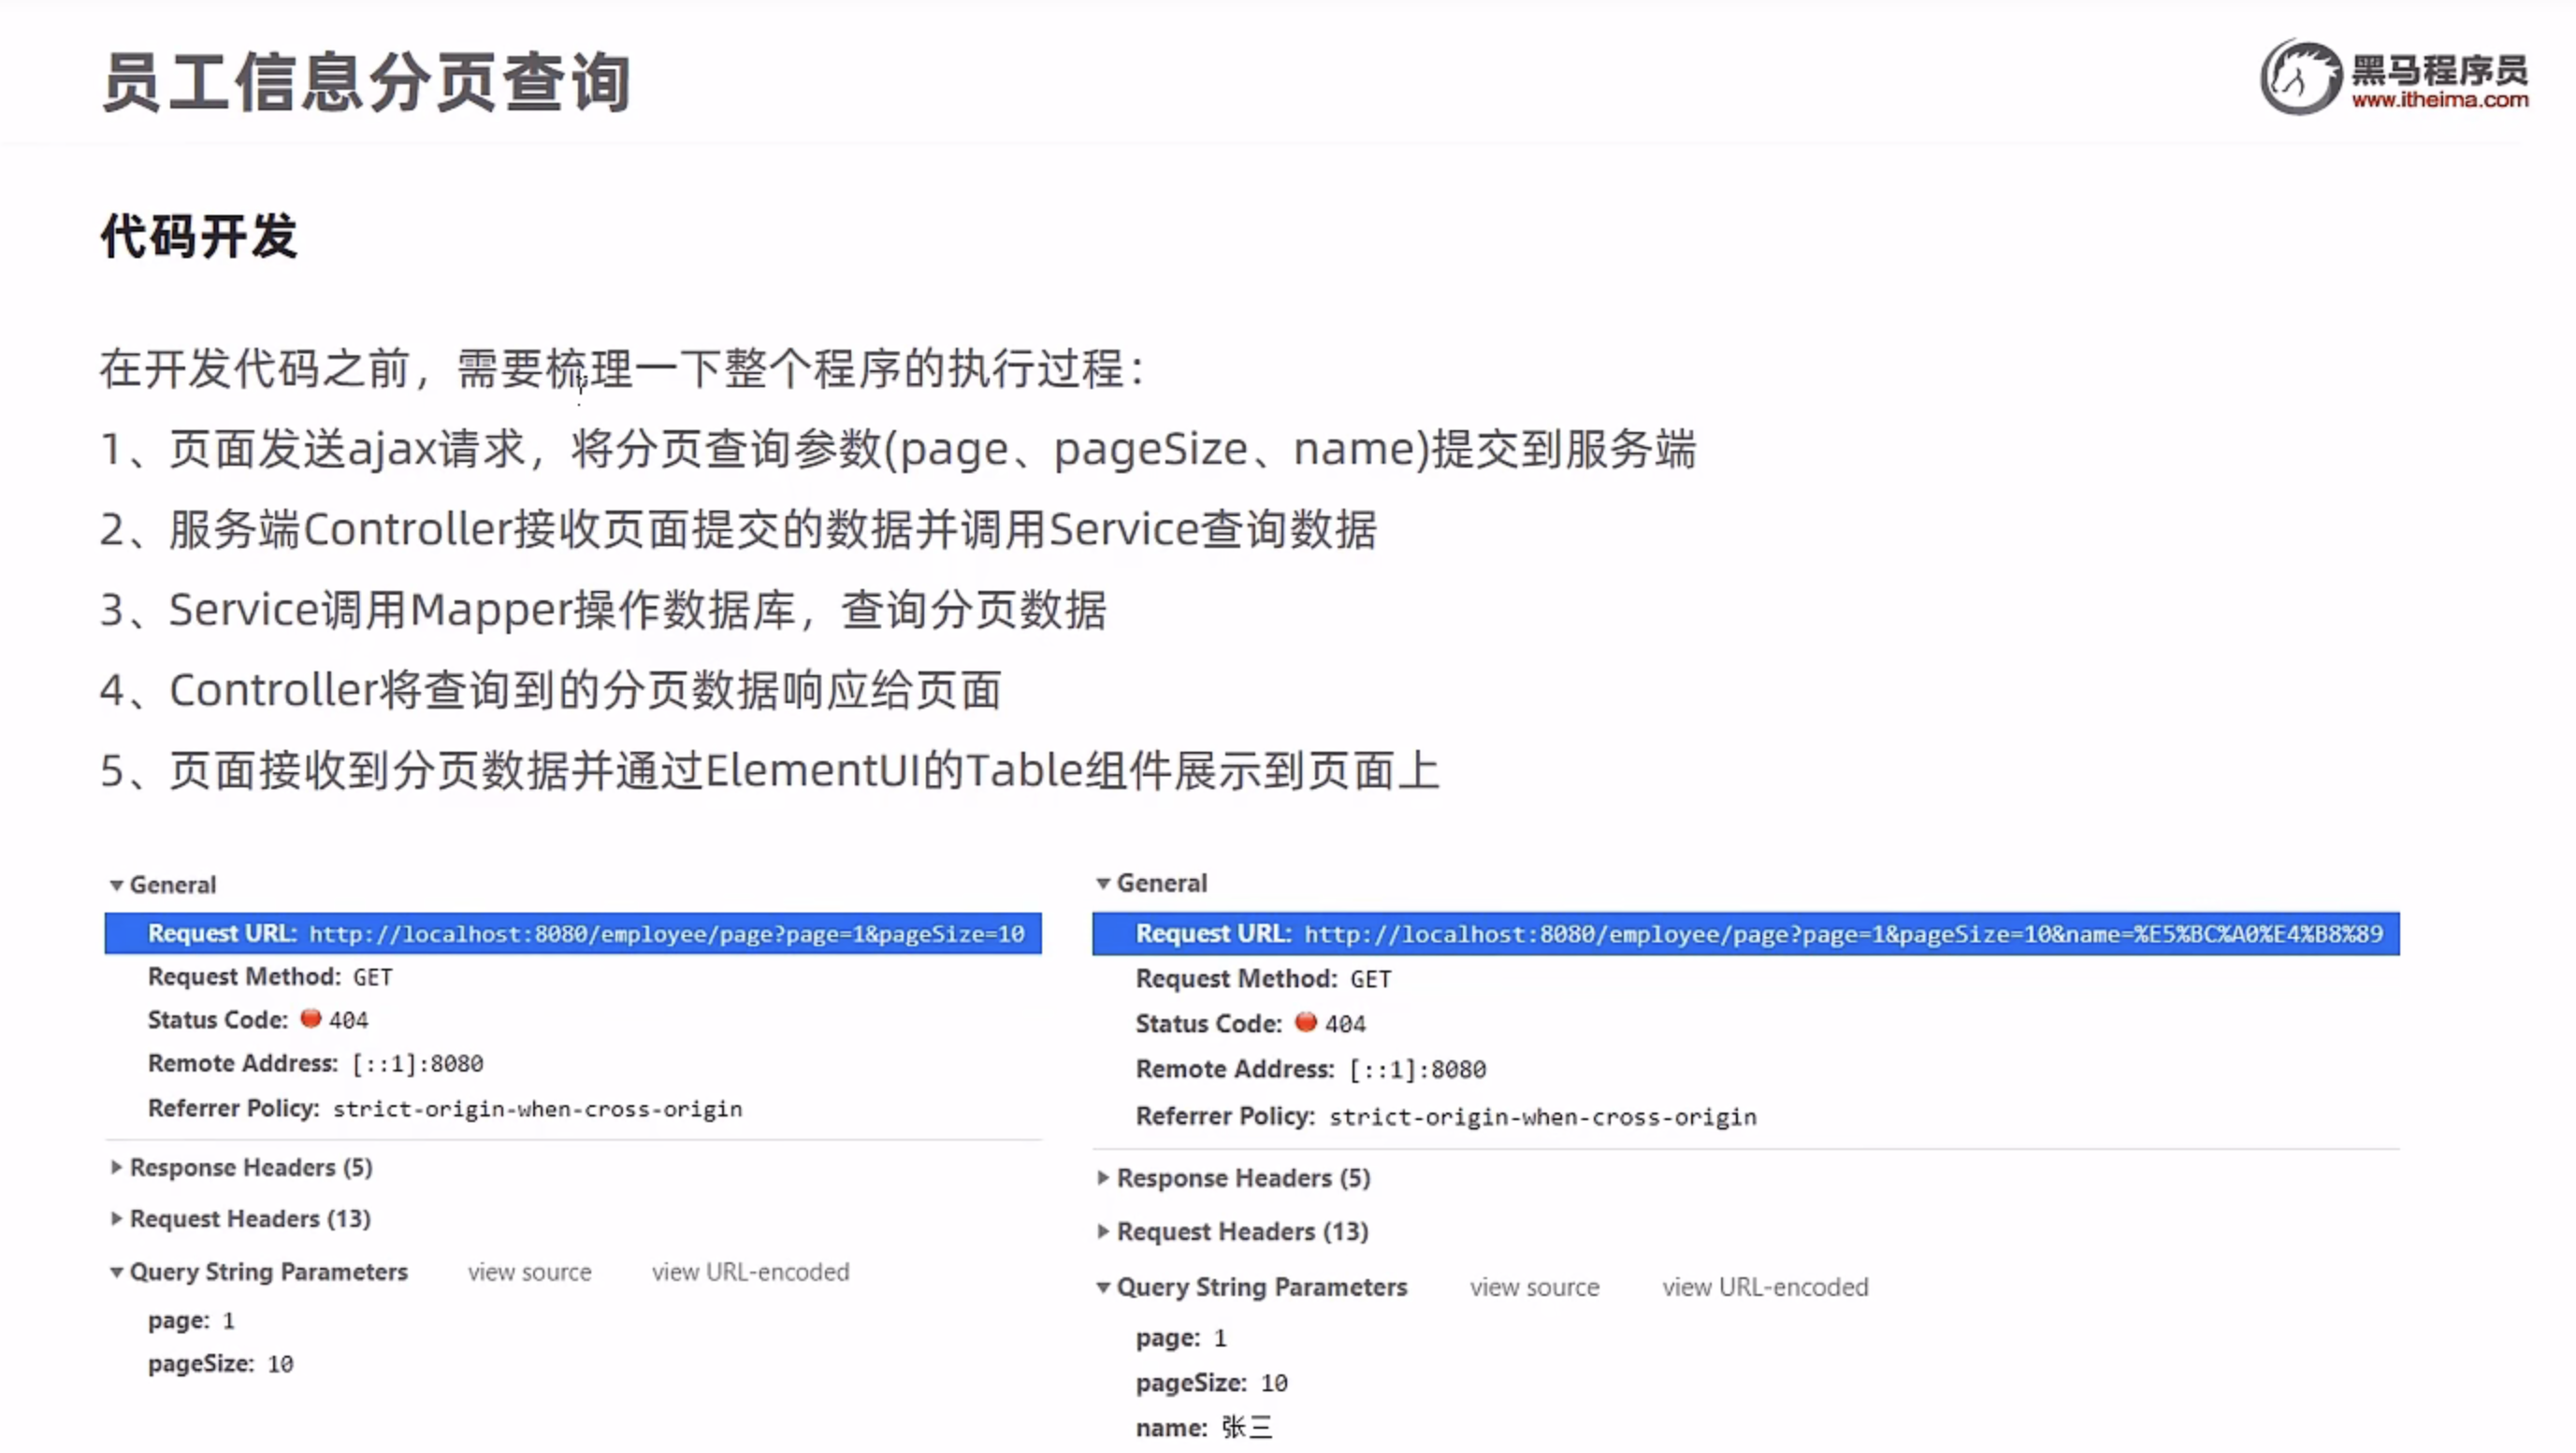Click right 'view source' link
This screenshot has width=2576, height=1453.
tap(1534, 1288)
